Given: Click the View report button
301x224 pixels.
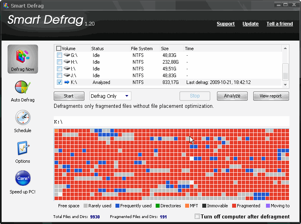Looking at the screenshot, I should click(x=271, y=96).
